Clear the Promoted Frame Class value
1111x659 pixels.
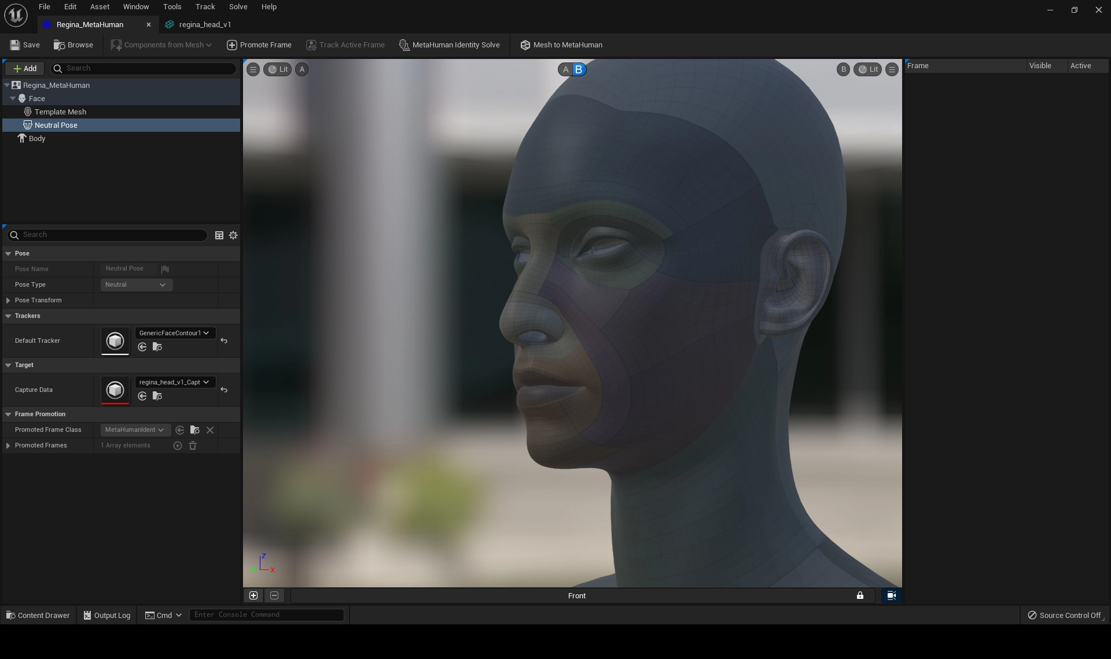coord(210,430)
